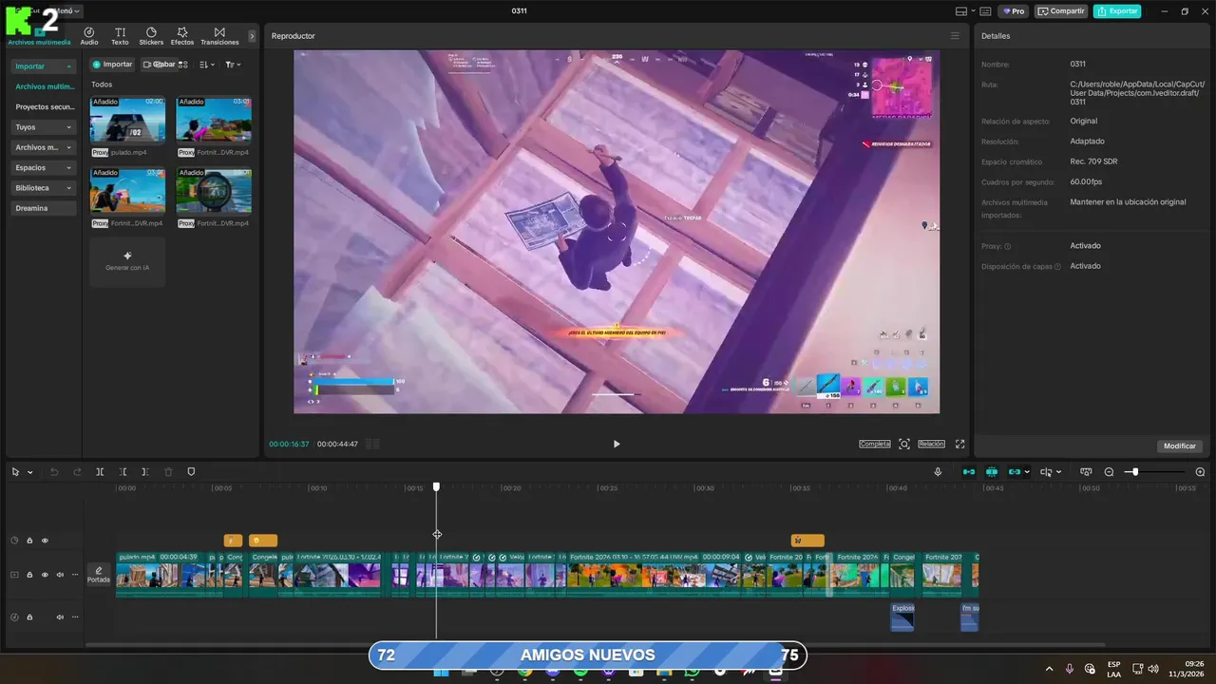1216x684 pixels.
Task: Expand the Tuyos section
Action: tap(69, 127)
